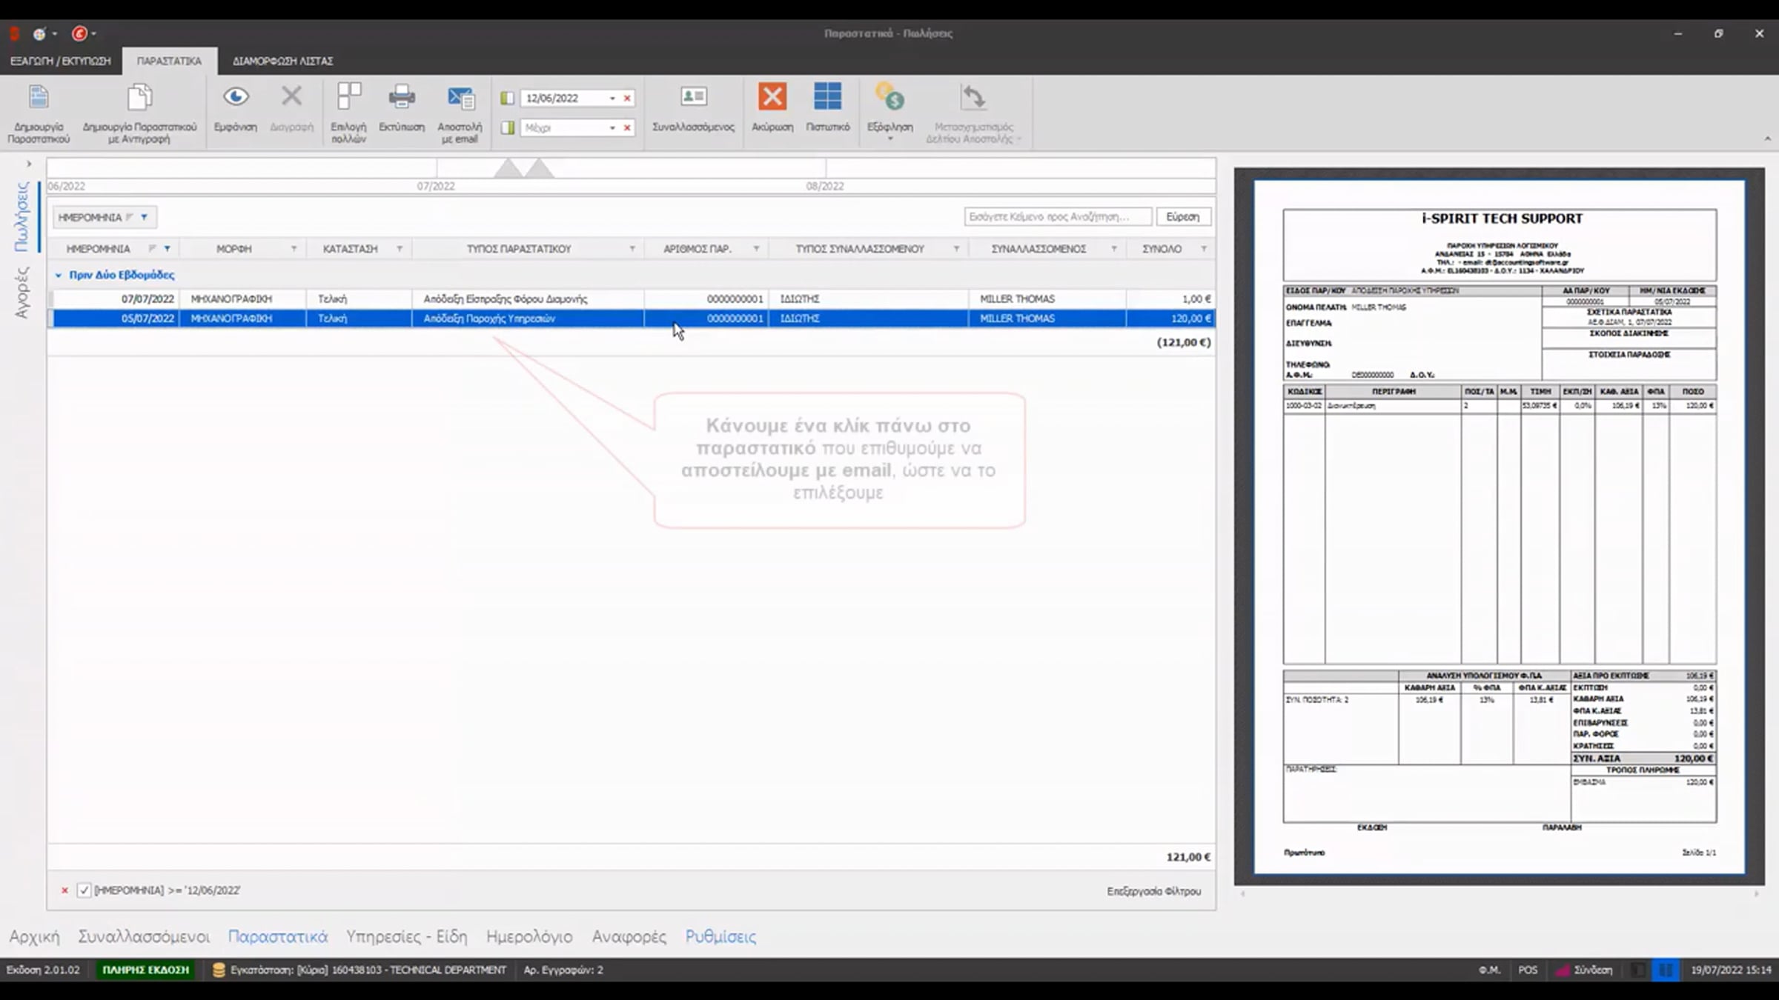The image size is (1779, 1000).
Task: Open the Εξόφληση payment icon
Action: click(x=889, y=97)
